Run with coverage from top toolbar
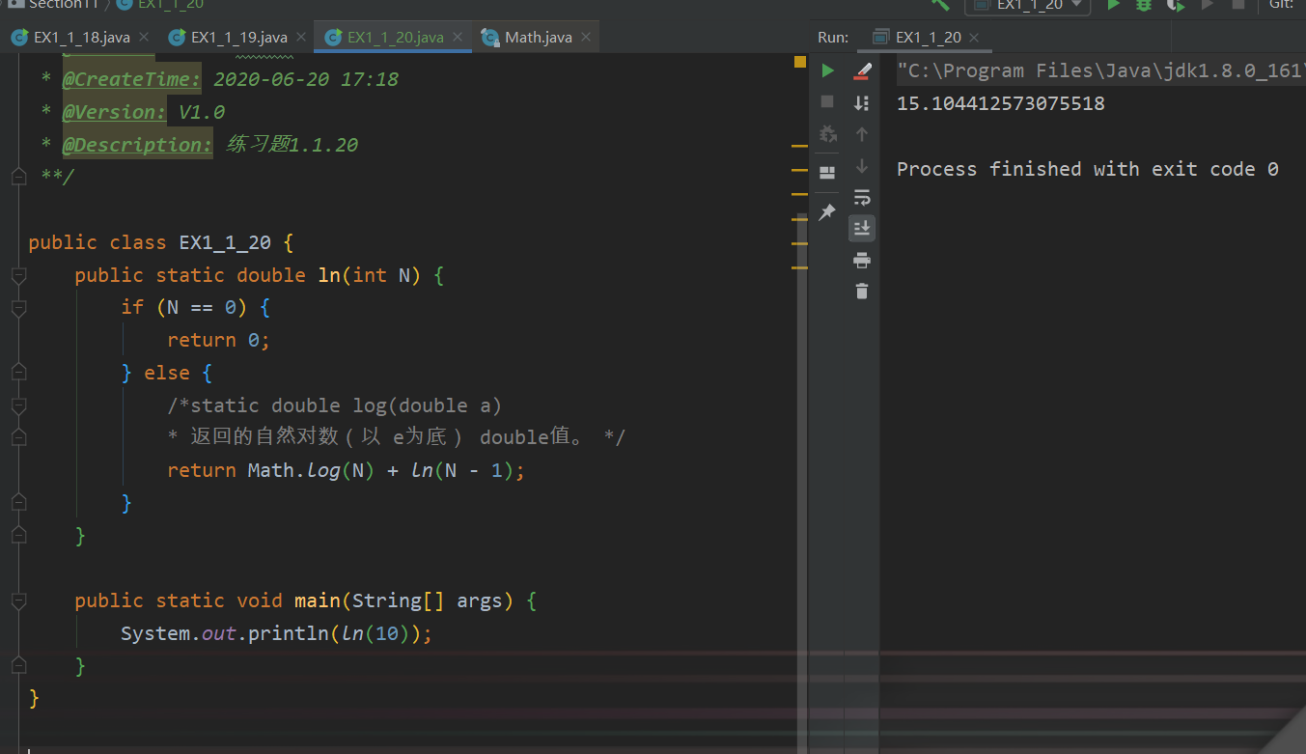Viewport: 1306px width, 754px height. [x=1175, y=5]
